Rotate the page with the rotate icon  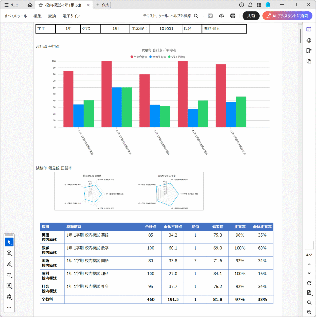click(x=309, y=283)
